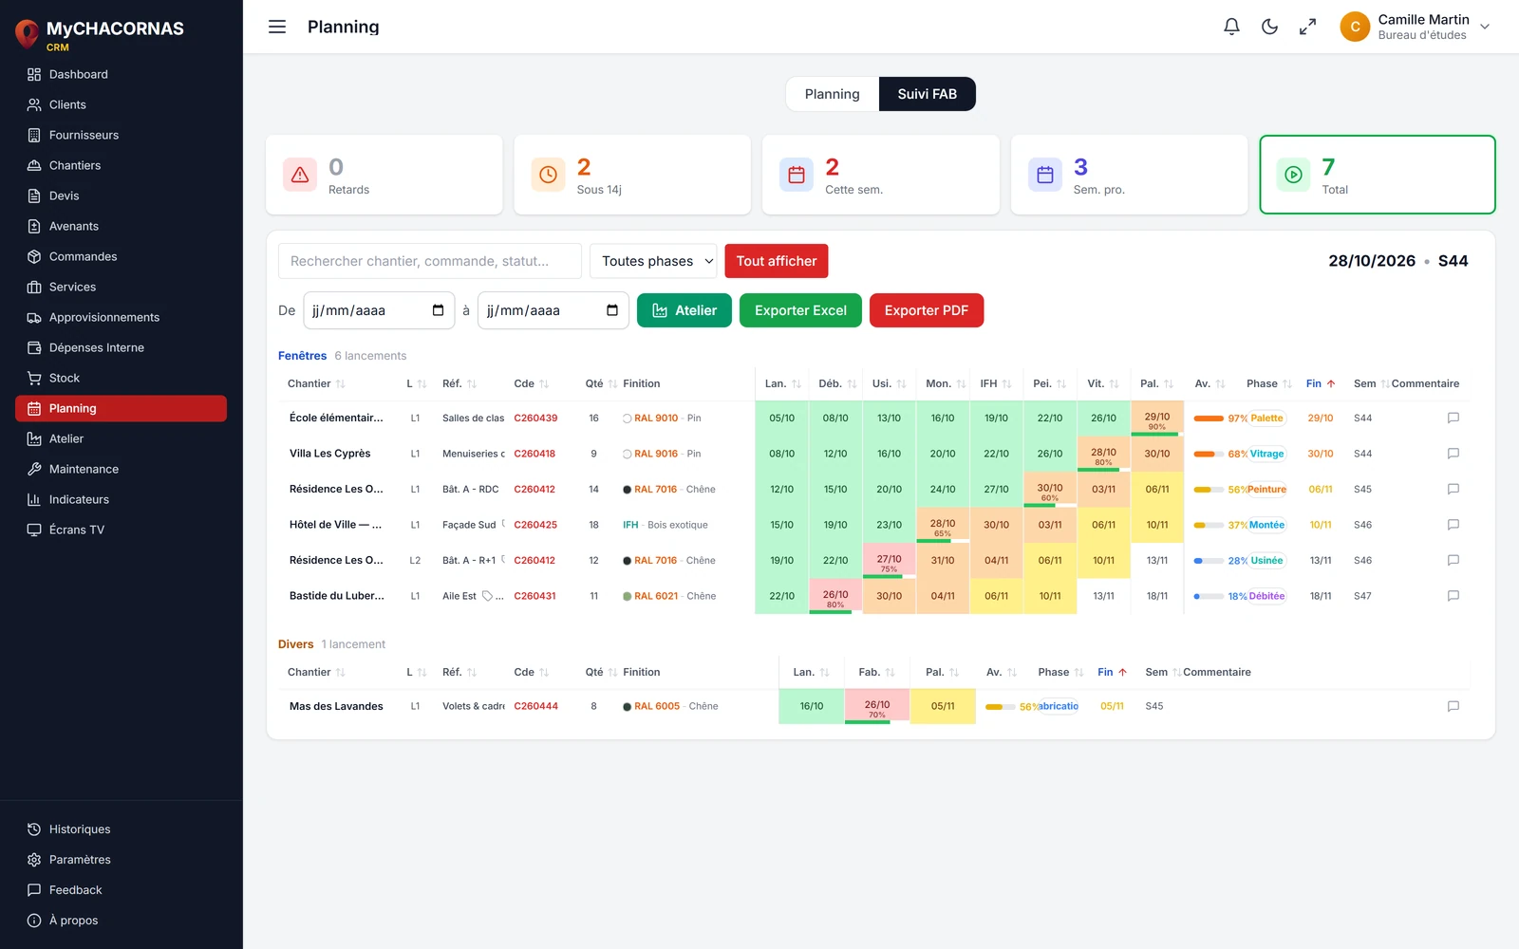Open comment icon for Mas des Lavandes row
This screenshot has width=1519, height=949.
click(1453, 706)
